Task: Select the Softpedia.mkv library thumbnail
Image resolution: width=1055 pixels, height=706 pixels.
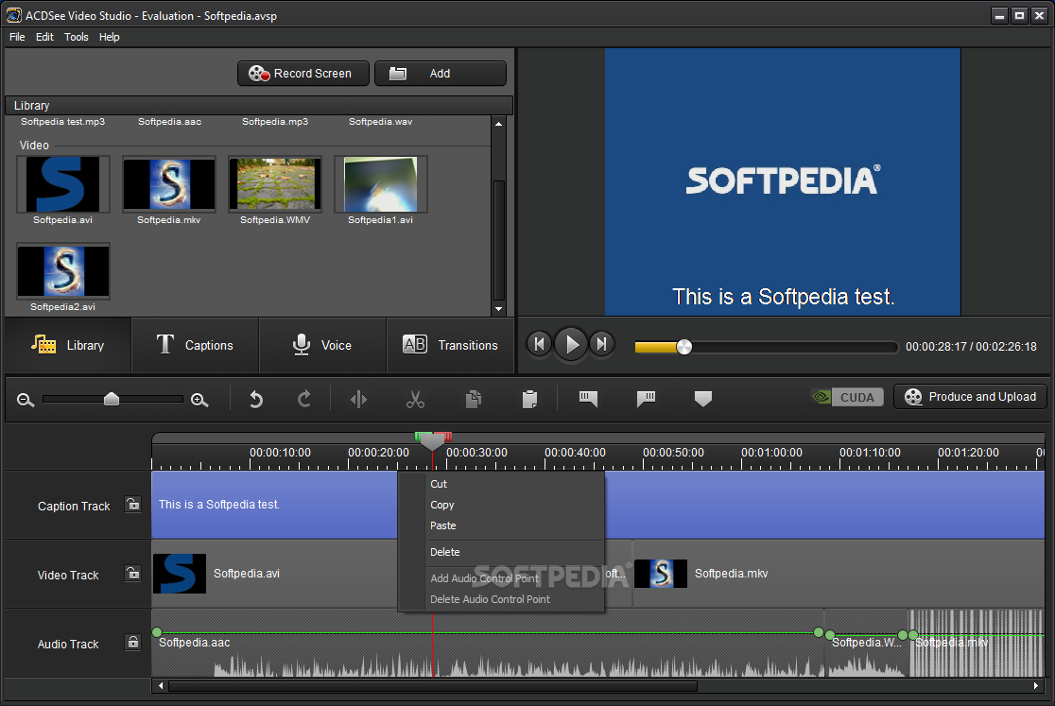Action: point(169,184)
